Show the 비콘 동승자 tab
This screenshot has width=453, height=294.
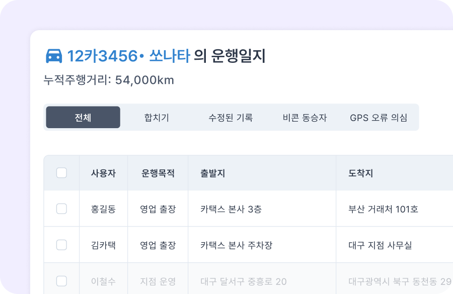(305, 118)
